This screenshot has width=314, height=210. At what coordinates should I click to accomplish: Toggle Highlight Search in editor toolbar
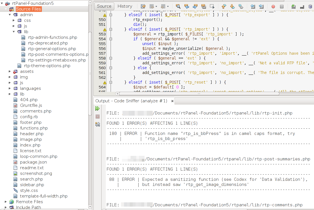(204, 7)
